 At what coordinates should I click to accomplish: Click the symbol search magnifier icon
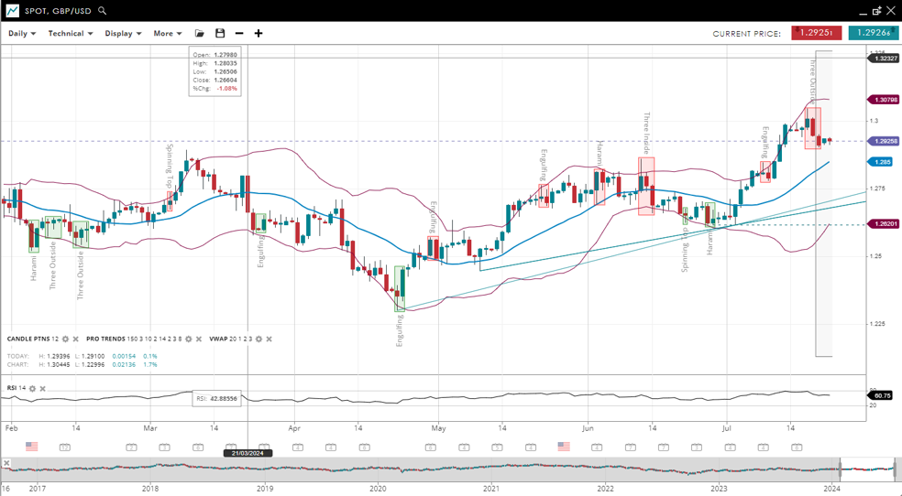click(x=103, y=11)
